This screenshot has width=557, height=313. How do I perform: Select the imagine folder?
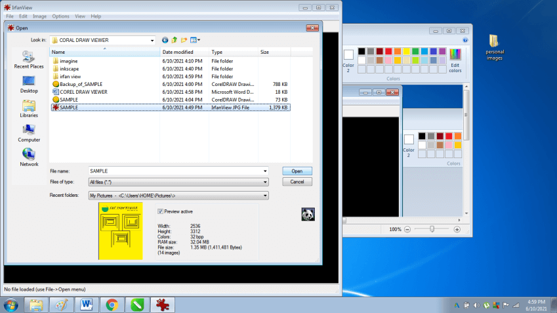[69, 61]
